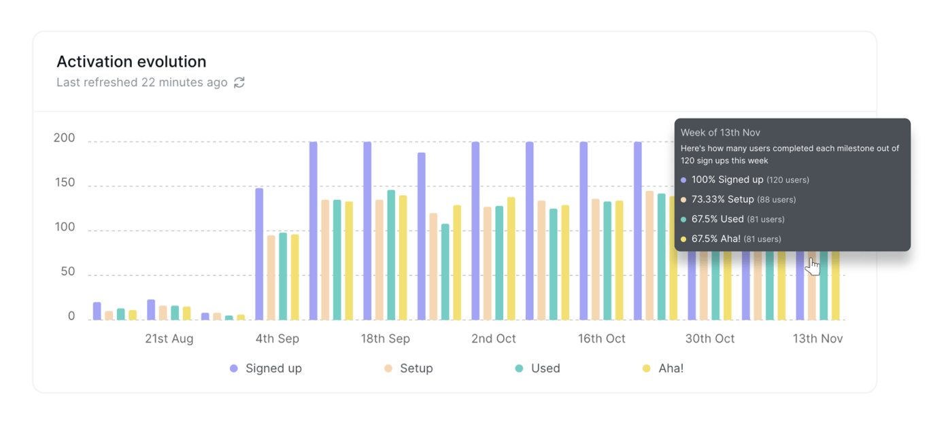
Task: Click the teal Used legend dot
Action: click(520, 368)
